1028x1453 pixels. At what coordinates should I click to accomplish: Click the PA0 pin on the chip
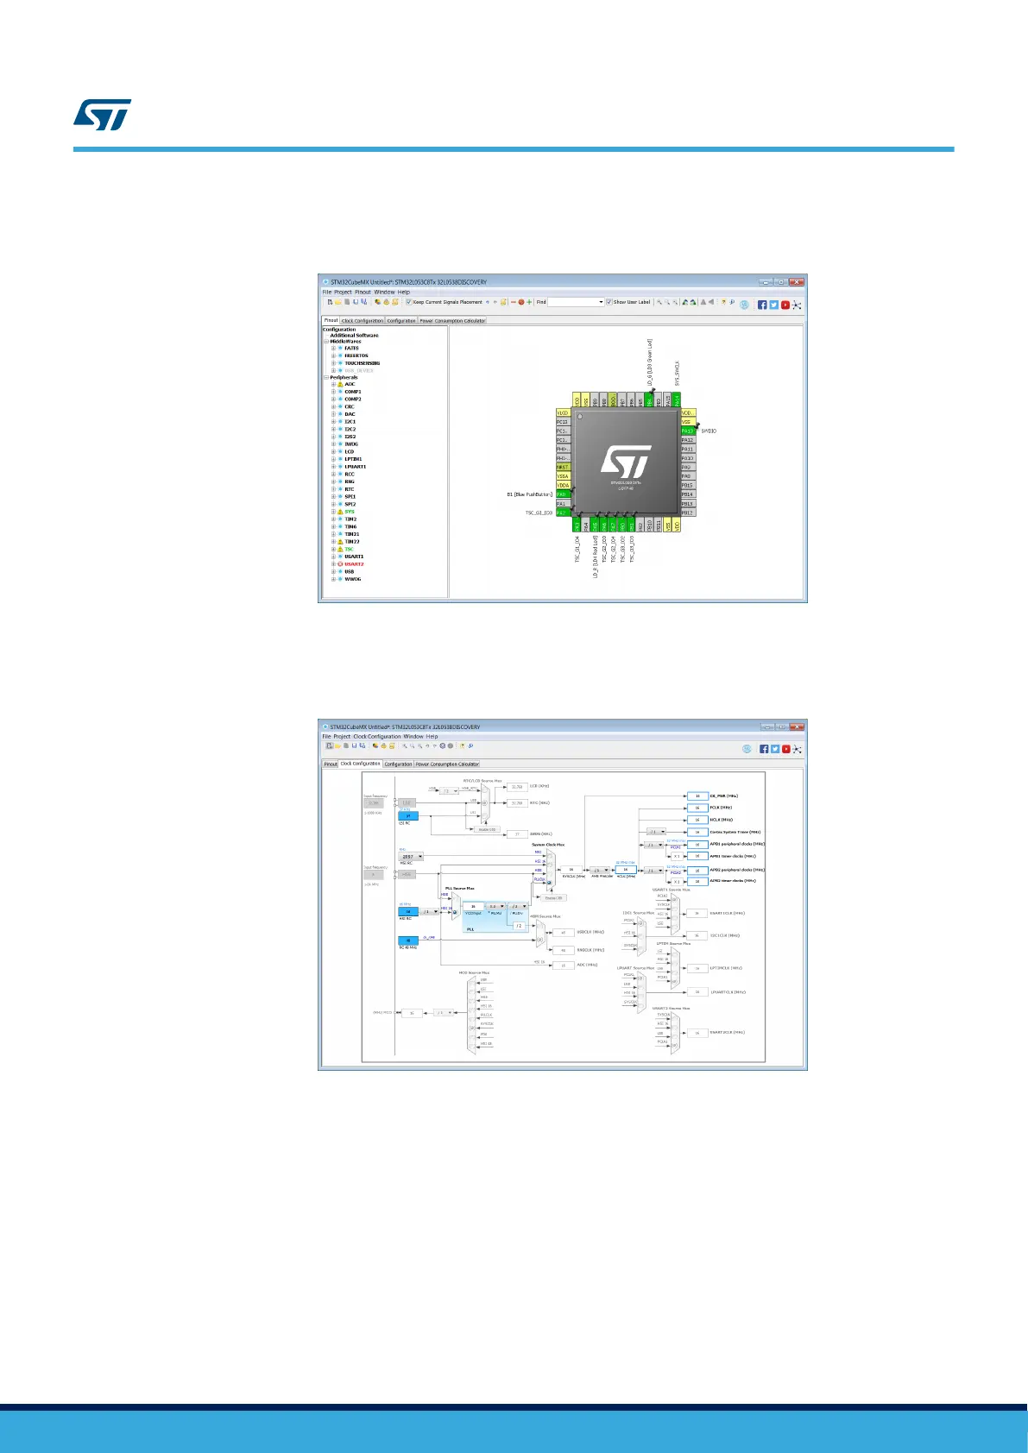point(563,494)
